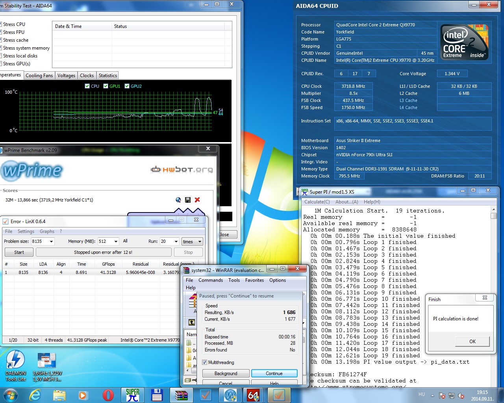Open Internet Explorer from taskbar
504x403 pixels.
(x=35, y=395)
